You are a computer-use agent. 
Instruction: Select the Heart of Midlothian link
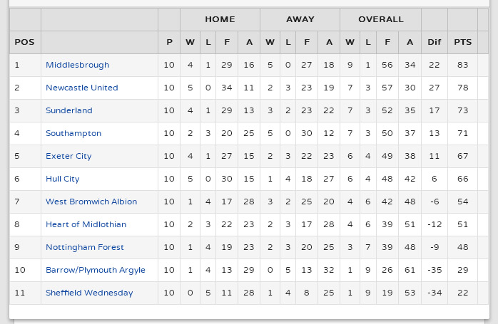click(86, 224)
